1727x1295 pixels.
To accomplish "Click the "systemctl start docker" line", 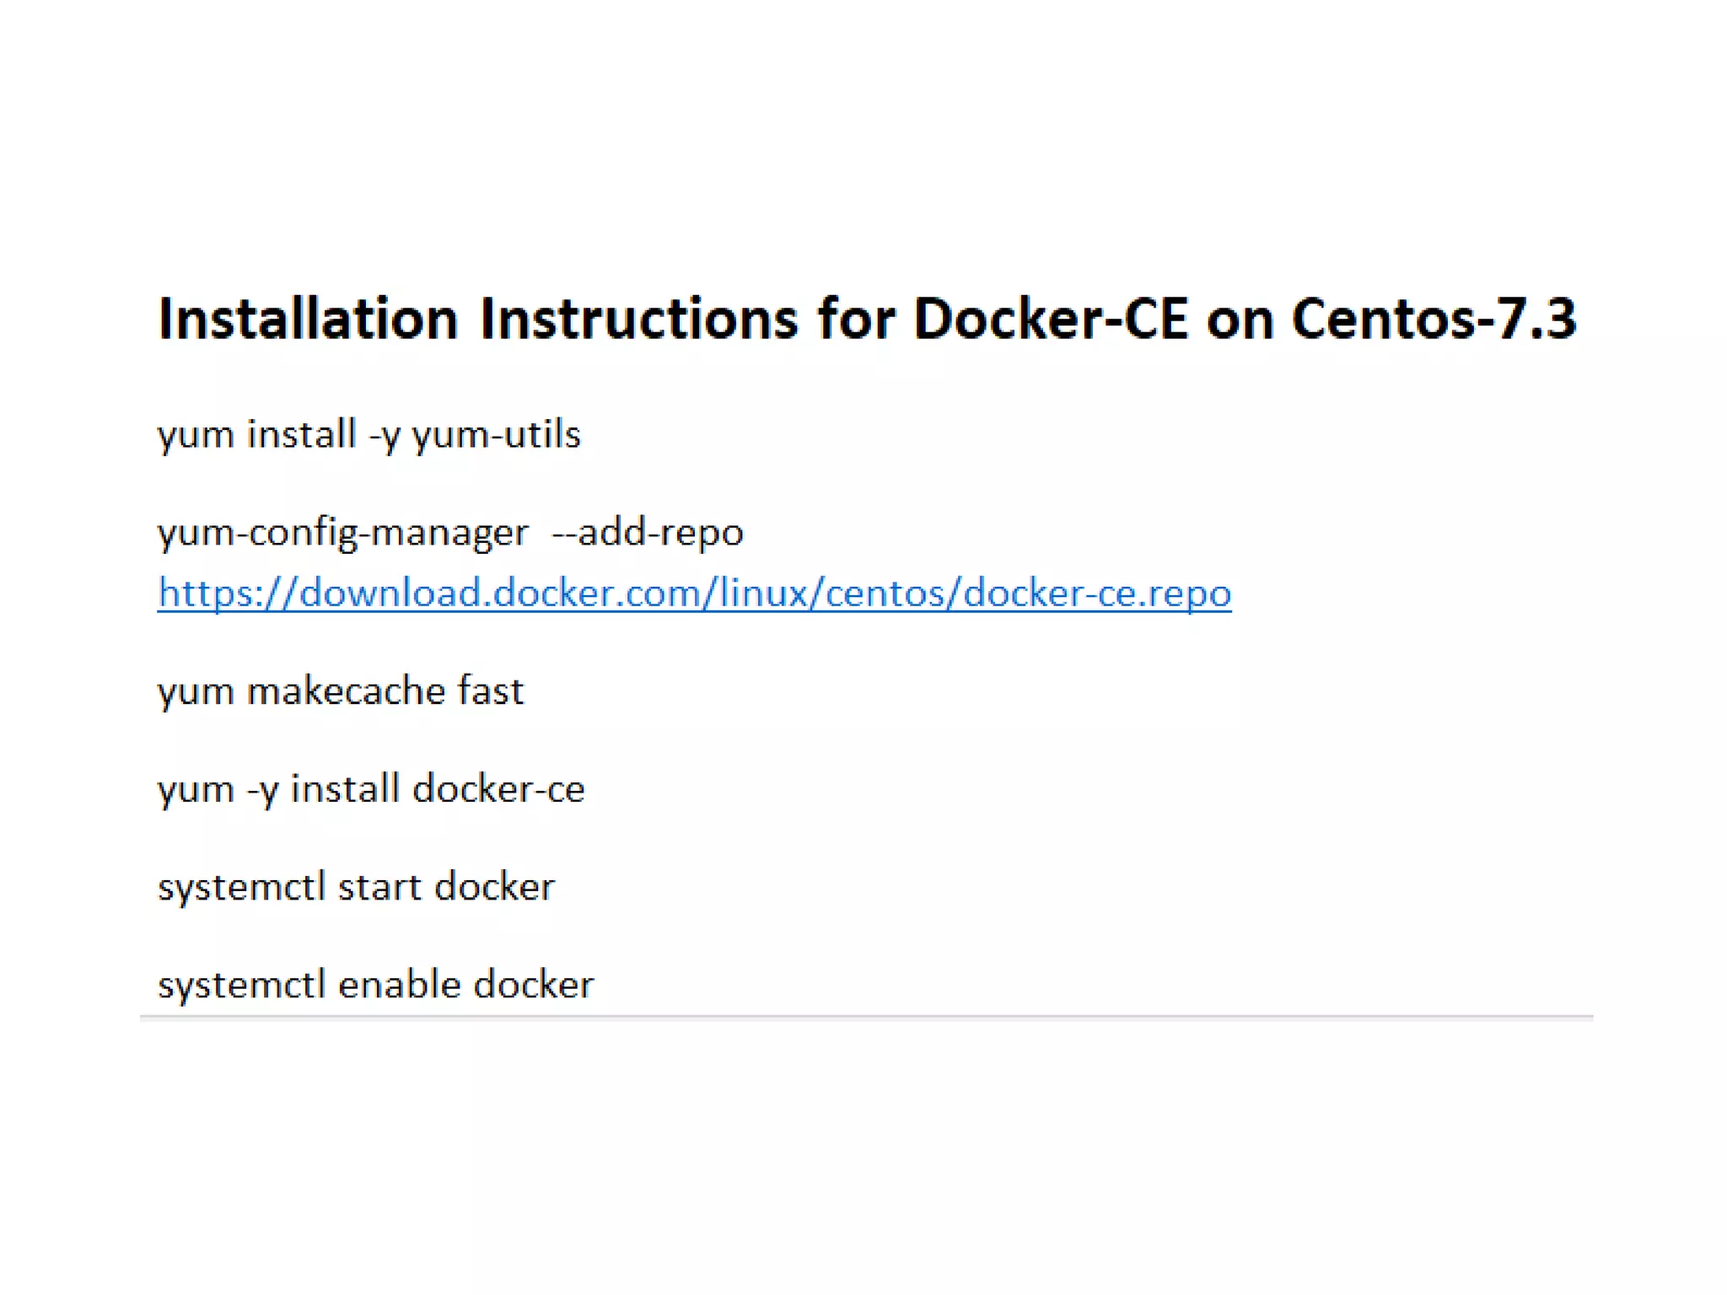I will click(x=356, y=888).
